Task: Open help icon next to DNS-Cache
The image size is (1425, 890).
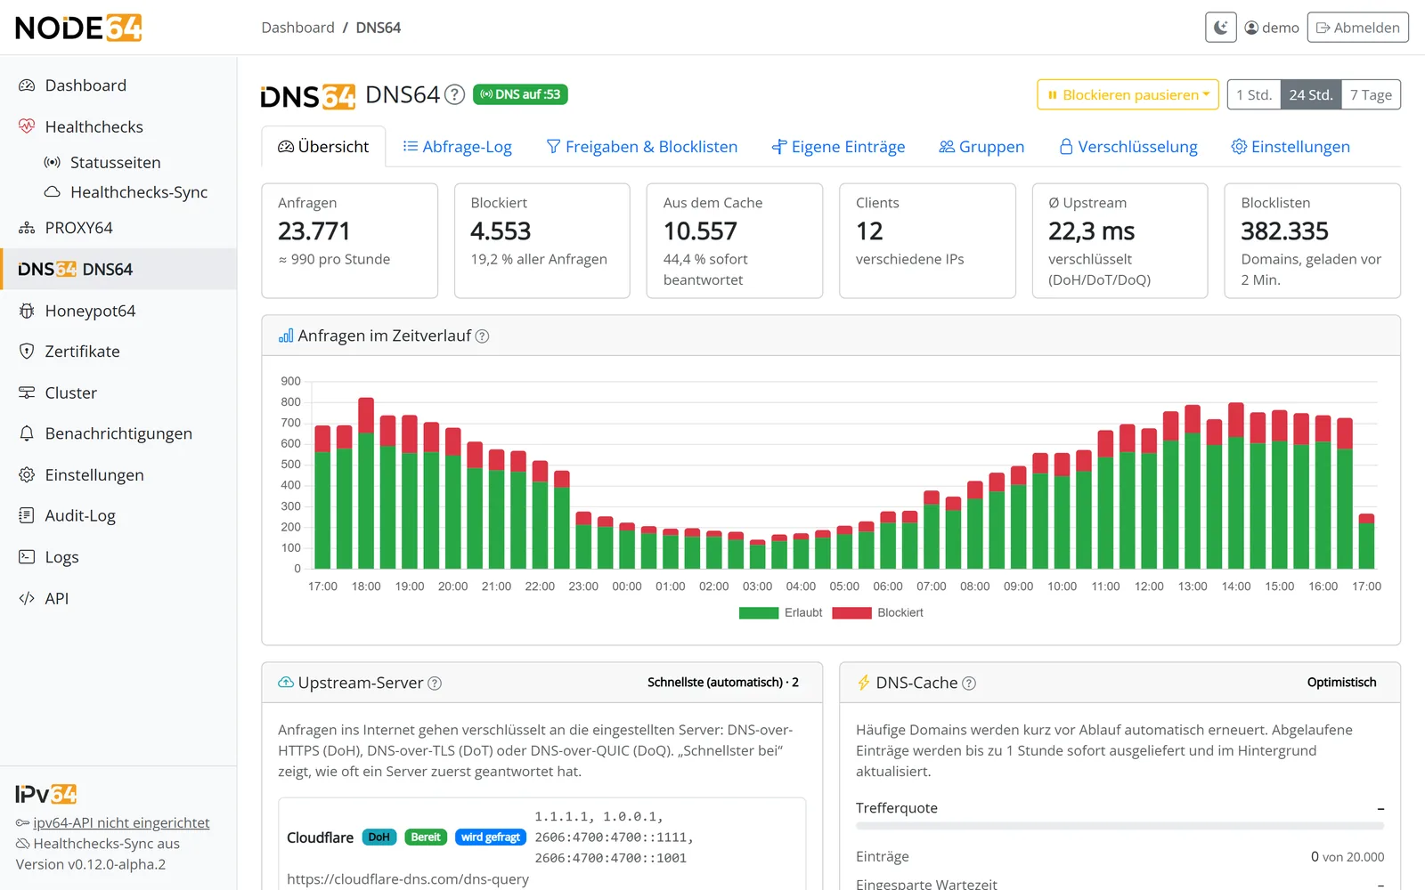Action: point(969,684)
